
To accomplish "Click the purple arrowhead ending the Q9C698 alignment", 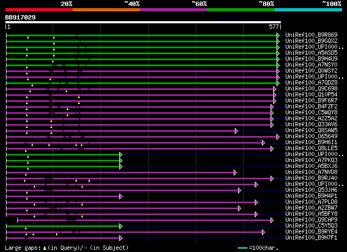I will (275, 89).
